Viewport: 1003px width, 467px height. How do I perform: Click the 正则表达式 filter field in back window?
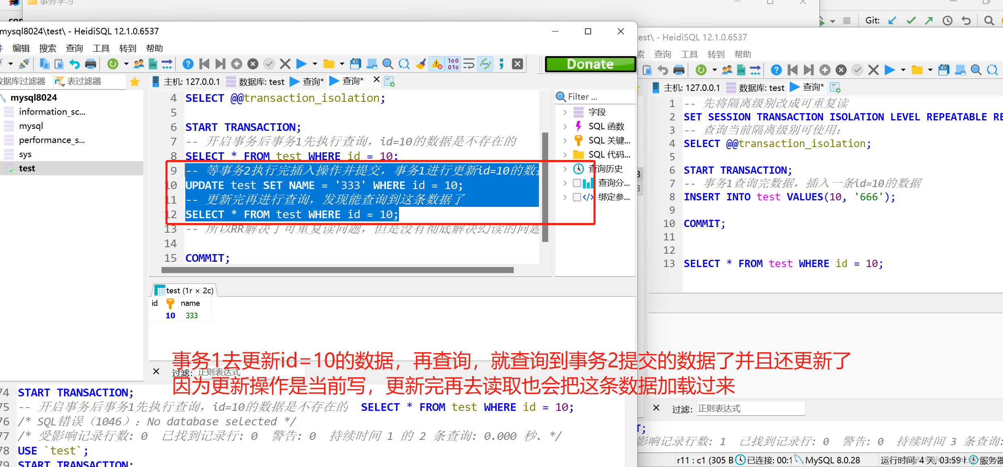coord(751,408)
